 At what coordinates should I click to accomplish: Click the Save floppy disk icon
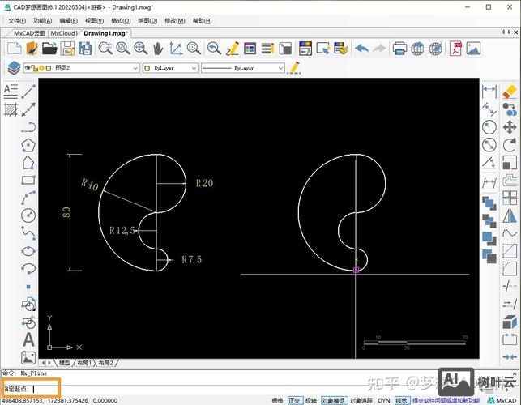69,49
